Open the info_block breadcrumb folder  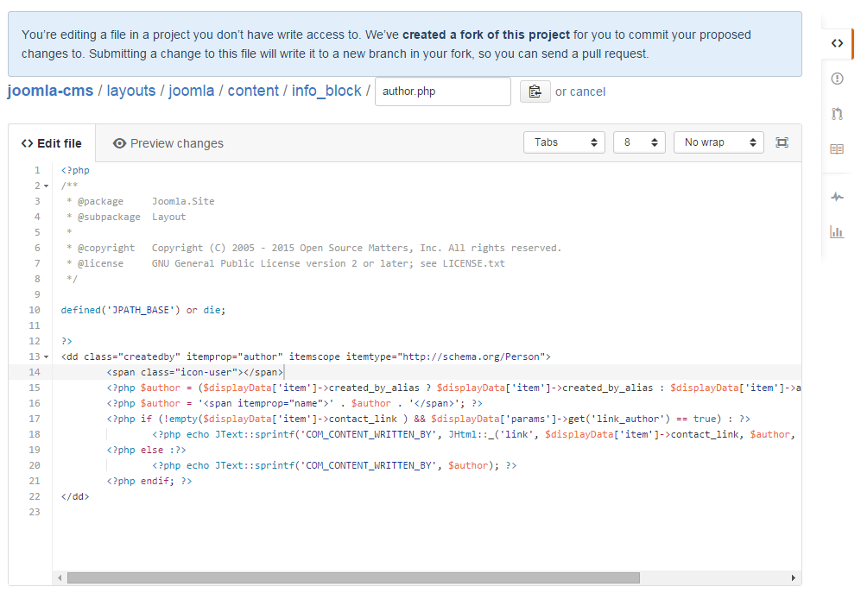tap(326, 91)
